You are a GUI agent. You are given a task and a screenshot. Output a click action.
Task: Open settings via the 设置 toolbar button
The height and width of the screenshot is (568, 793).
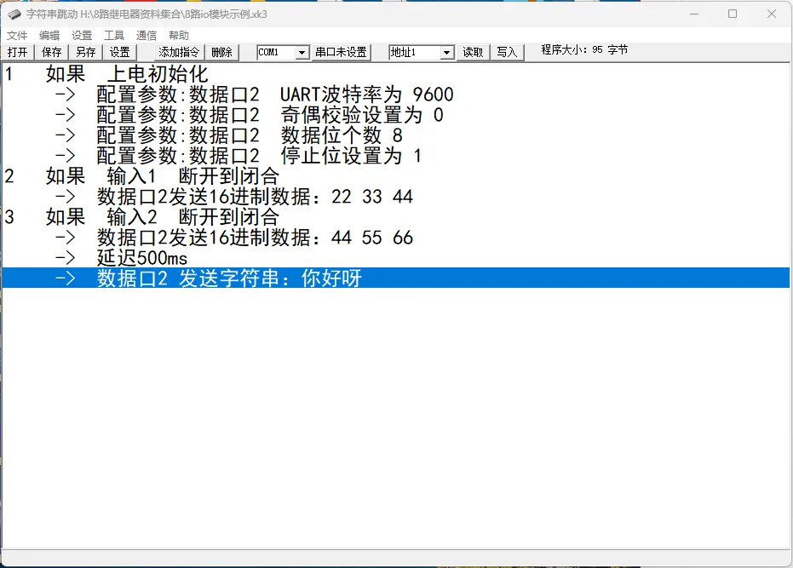point(119,52)
